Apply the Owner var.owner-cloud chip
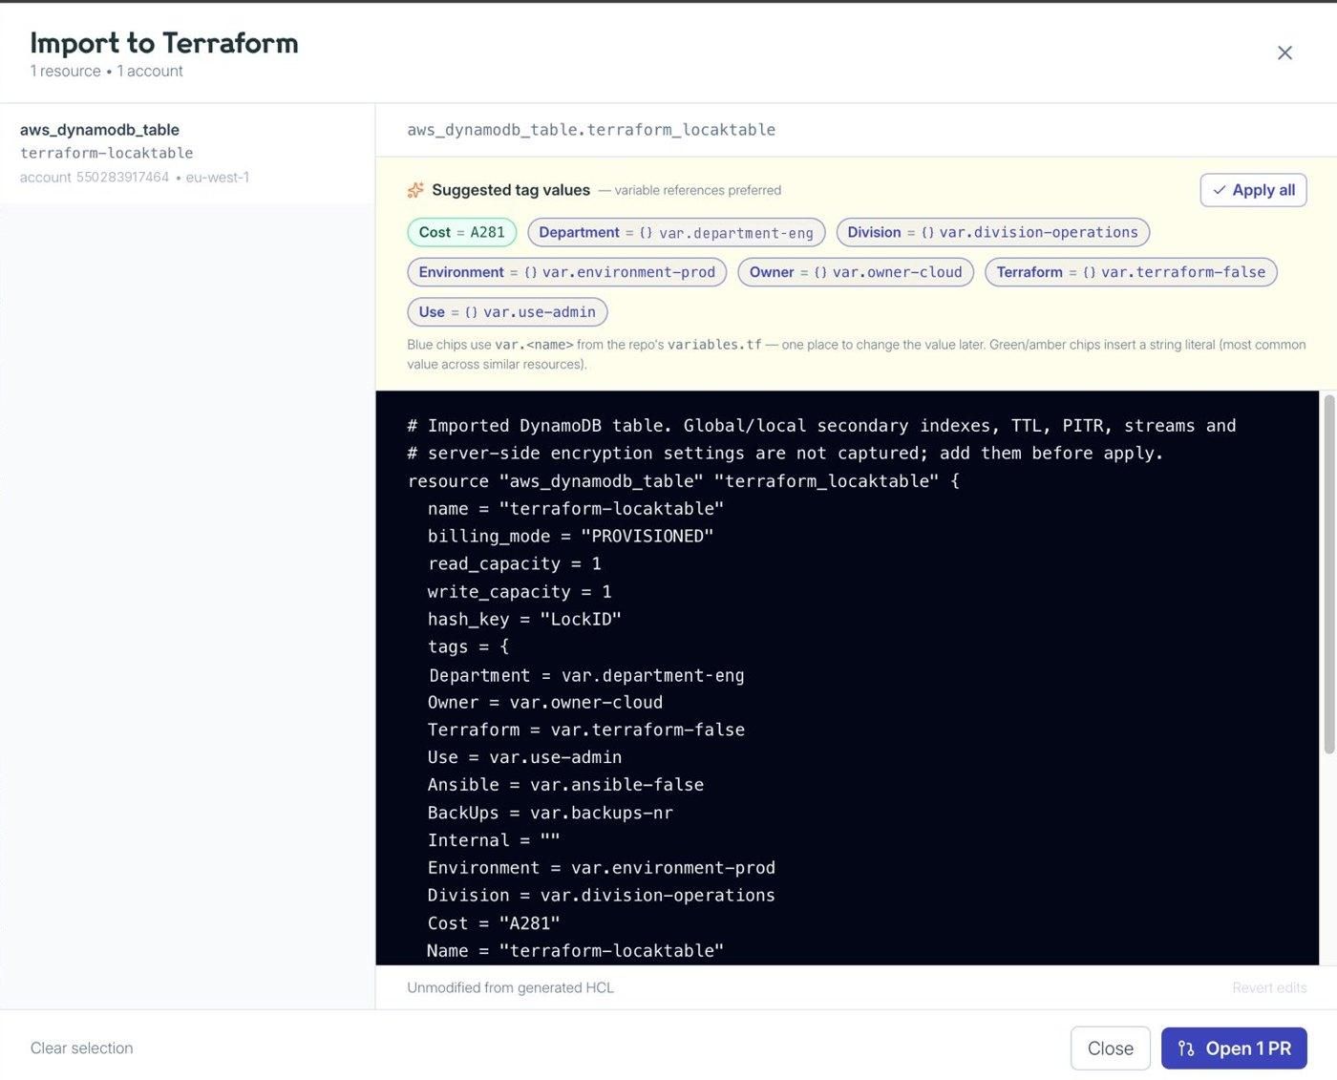 point(856,272)
